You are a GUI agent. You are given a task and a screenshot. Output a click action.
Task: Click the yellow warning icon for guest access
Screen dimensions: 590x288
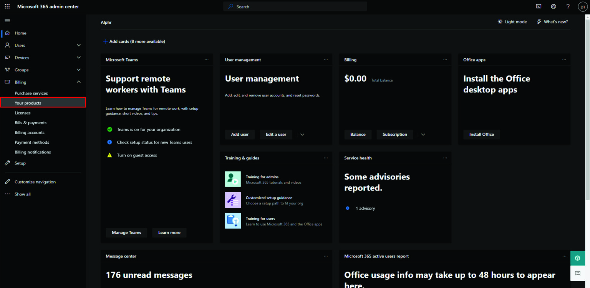click(x=109, y=155)
